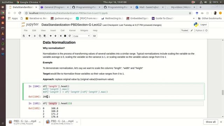Open the Iterative vs. Rec bookmark
Image resolution: width=224 pixels, height=126 pixels.
(36, 18)
